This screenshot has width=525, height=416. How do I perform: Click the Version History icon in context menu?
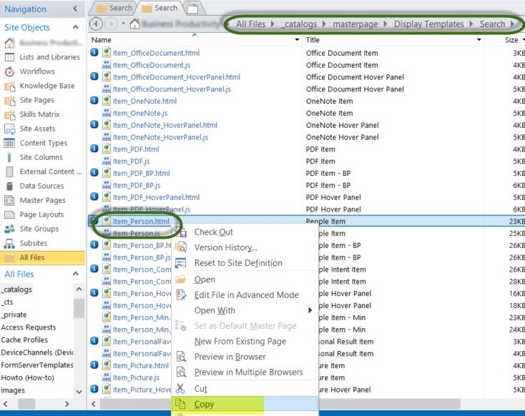click(180, 247)
